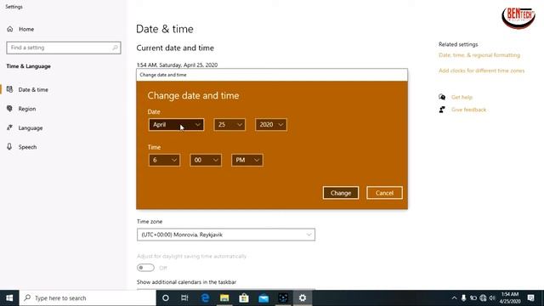Open the Action Center notifications icon
Image resolution: width=544 pixels, height=306 pixels.
(x=530, y=298)
